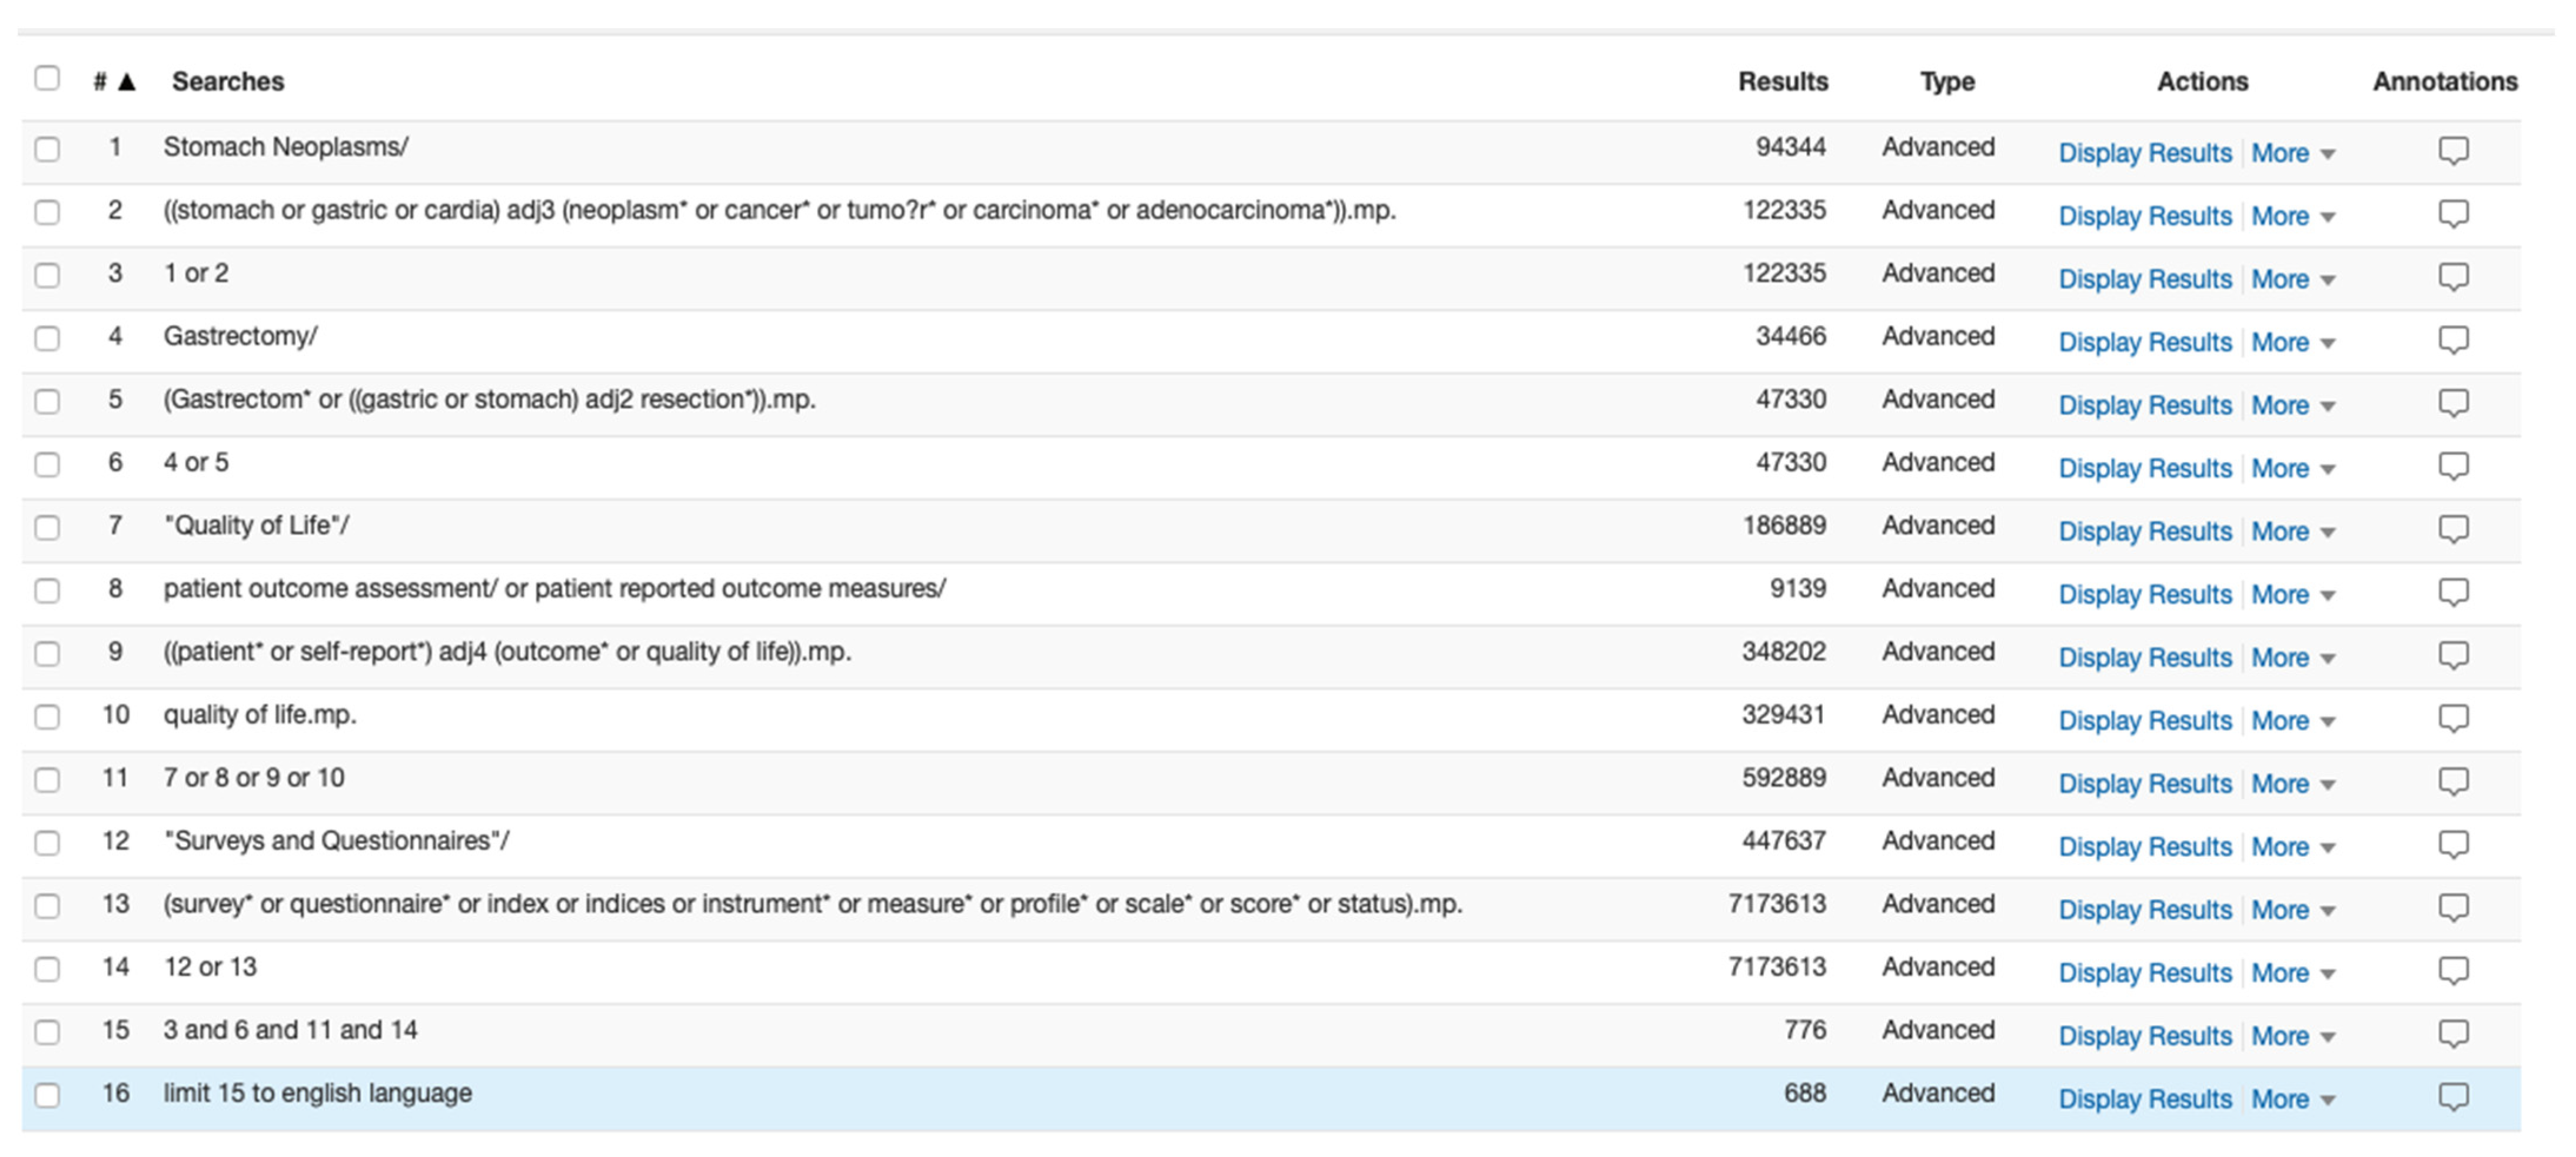Image resolution: width=2576 pixels, height=1157 pixels.
Task: Select checkbox for search 3 '1 or 2'
Action: tap(47, 275)
